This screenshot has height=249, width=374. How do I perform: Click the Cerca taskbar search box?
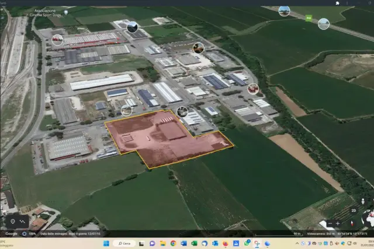(x=124, y=243)
